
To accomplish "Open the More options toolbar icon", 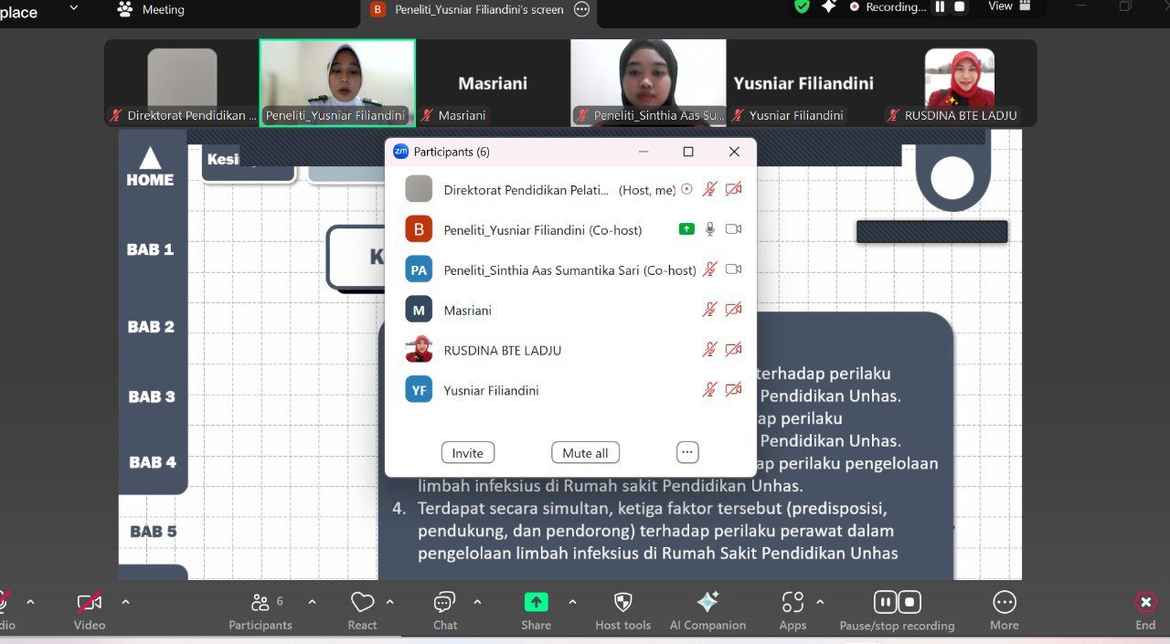I will click(x=1004, y=602).
